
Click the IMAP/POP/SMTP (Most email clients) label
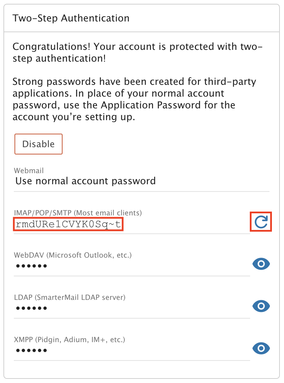(78, 213)
